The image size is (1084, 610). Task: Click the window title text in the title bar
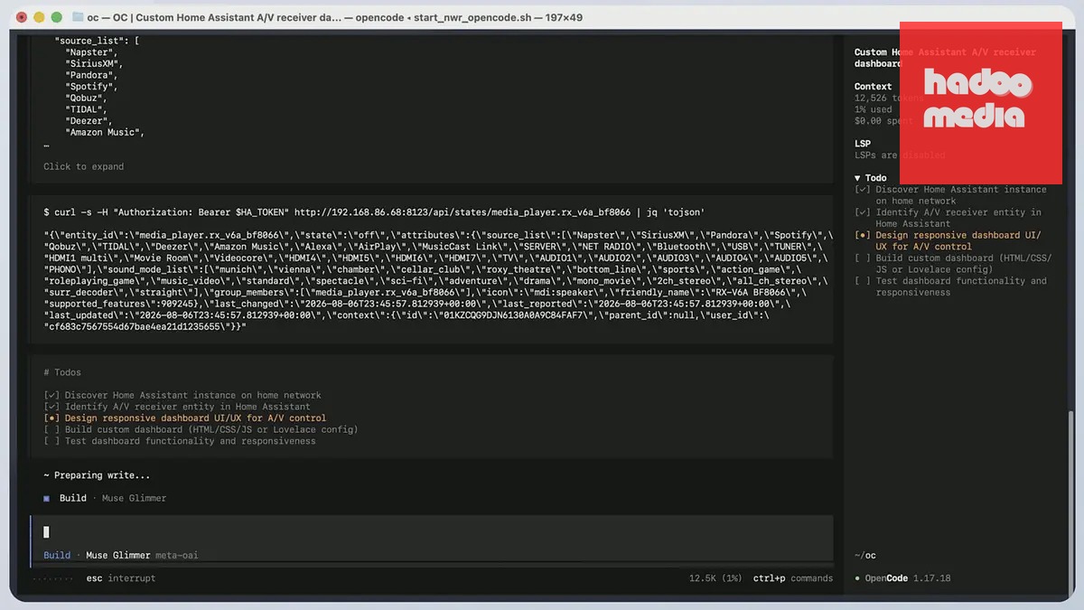tap(335, 17)
